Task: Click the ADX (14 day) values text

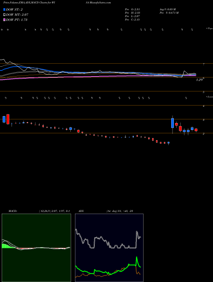Action: click(119, 211)
